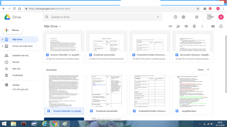The height and width of the screenshot is (127, 227).
Task: Open the help question mark menu
Action: [176, 17]
